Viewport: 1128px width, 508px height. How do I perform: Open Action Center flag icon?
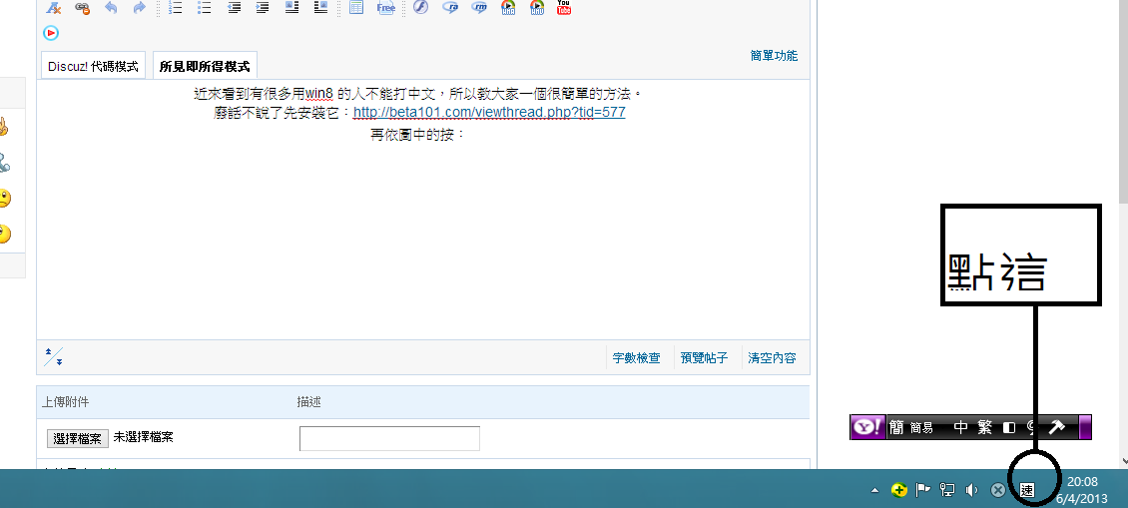click(x=922, y=490)
